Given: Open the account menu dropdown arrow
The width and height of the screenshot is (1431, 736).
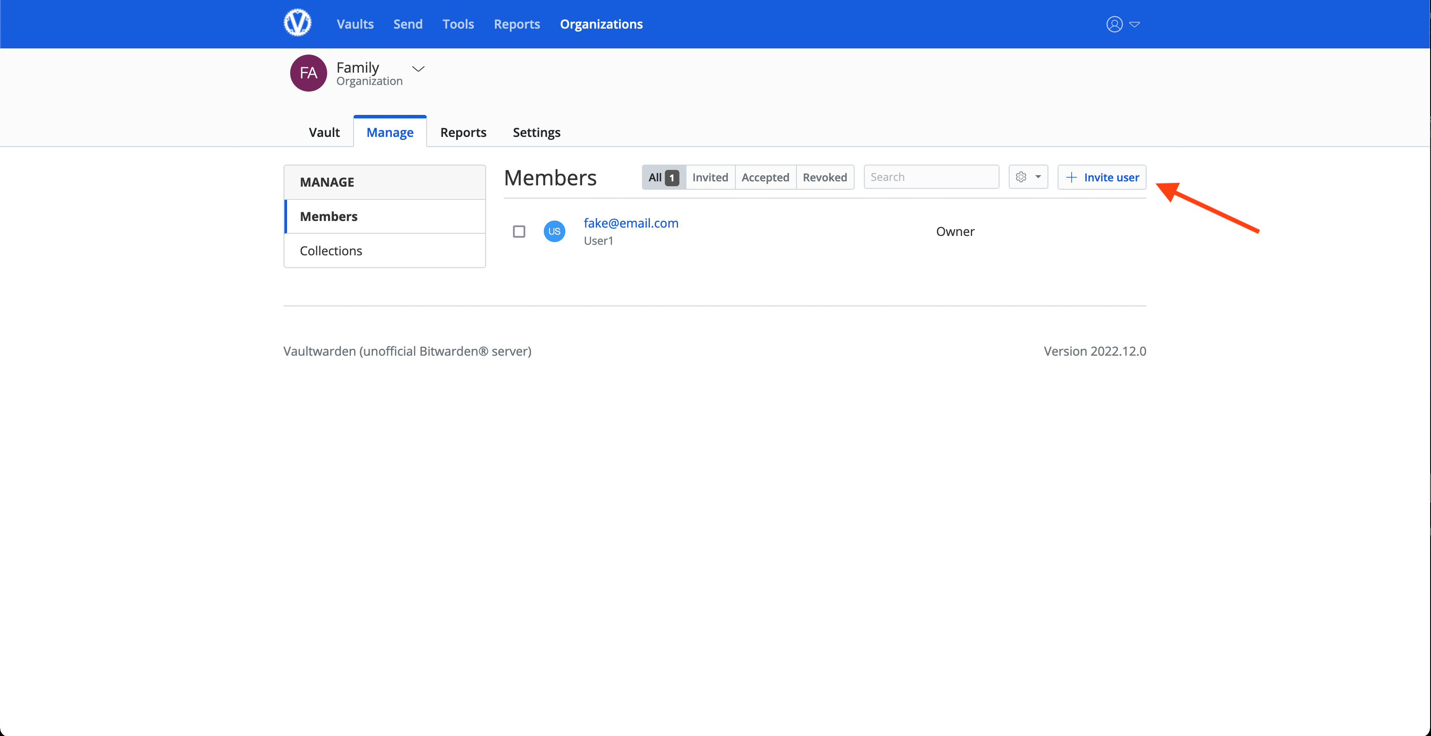Looking at the screenshot, I should coord(1134,25).
